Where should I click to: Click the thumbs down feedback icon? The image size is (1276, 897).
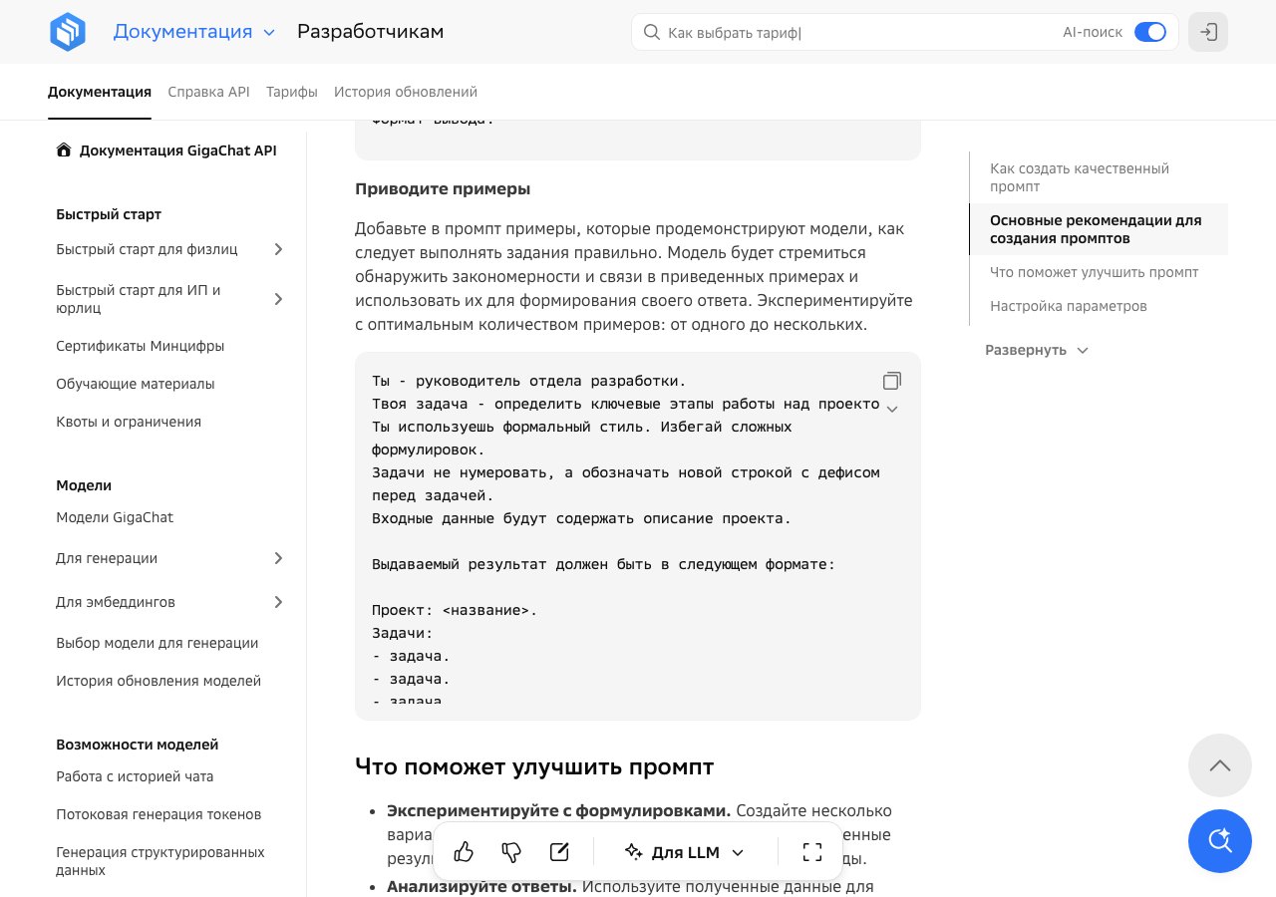click(x=511, y=852)
